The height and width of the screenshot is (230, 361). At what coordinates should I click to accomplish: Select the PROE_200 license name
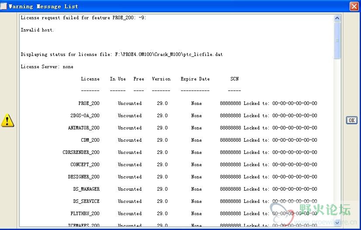pos(89,103)
